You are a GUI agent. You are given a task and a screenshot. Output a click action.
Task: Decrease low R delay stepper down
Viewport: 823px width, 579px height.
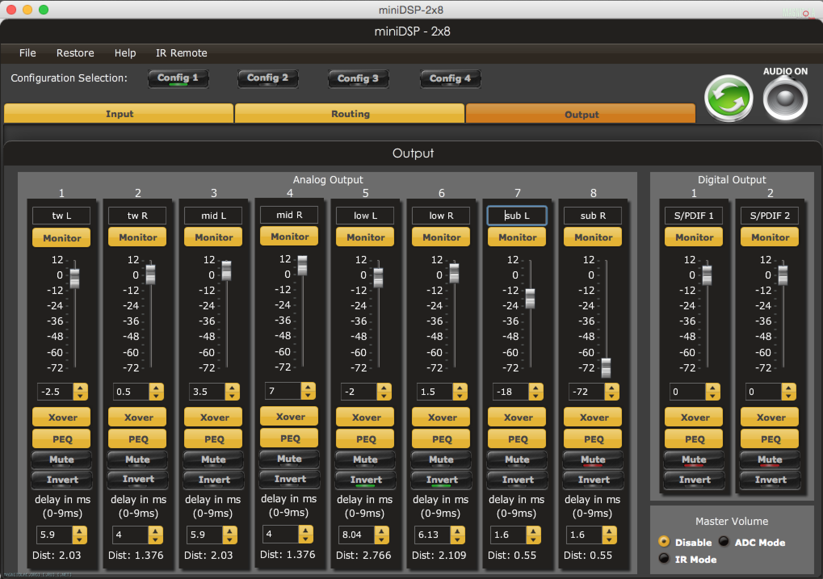pos(457,539)
